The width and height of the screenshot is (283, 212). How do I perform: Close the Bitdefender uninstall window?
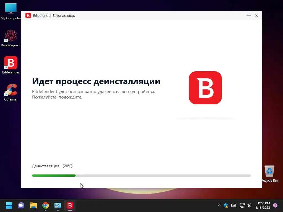coord(257,15)
